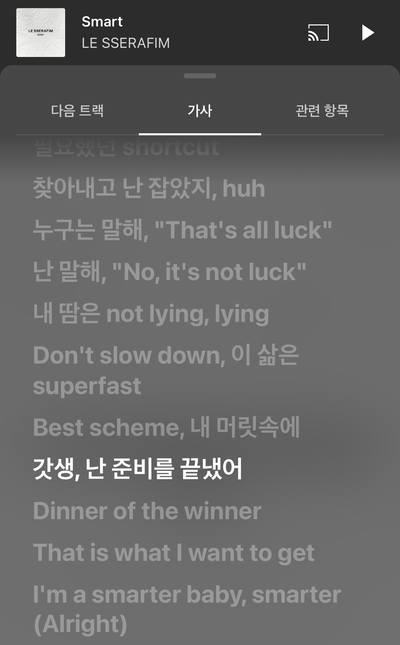Switch to the 다음 트랙 tab
400x645 pixels.
pos(77,111)
